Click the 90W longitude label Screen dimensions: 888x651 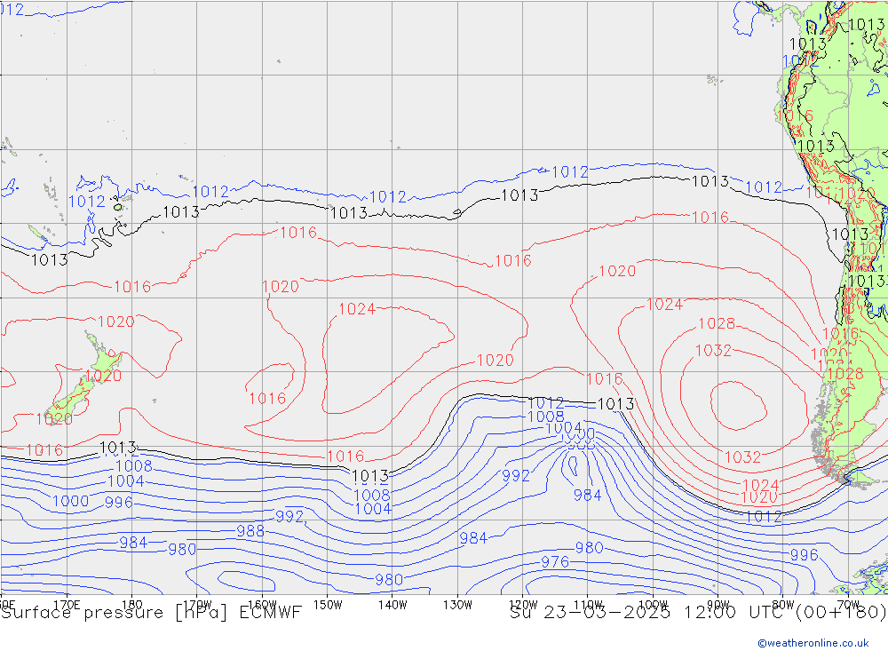click(x=718, y=605)
